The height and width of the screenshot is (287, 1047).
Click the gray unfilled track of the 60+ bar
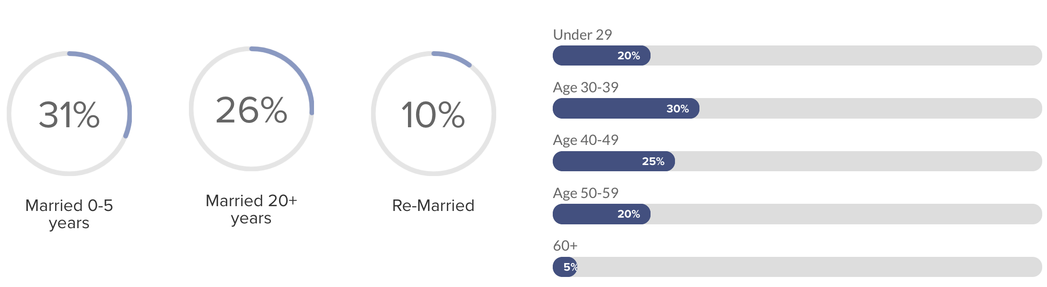[810, 267]
